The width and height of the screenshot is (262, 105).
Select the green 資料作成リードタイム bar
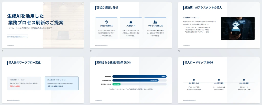(x=116, y=84)
